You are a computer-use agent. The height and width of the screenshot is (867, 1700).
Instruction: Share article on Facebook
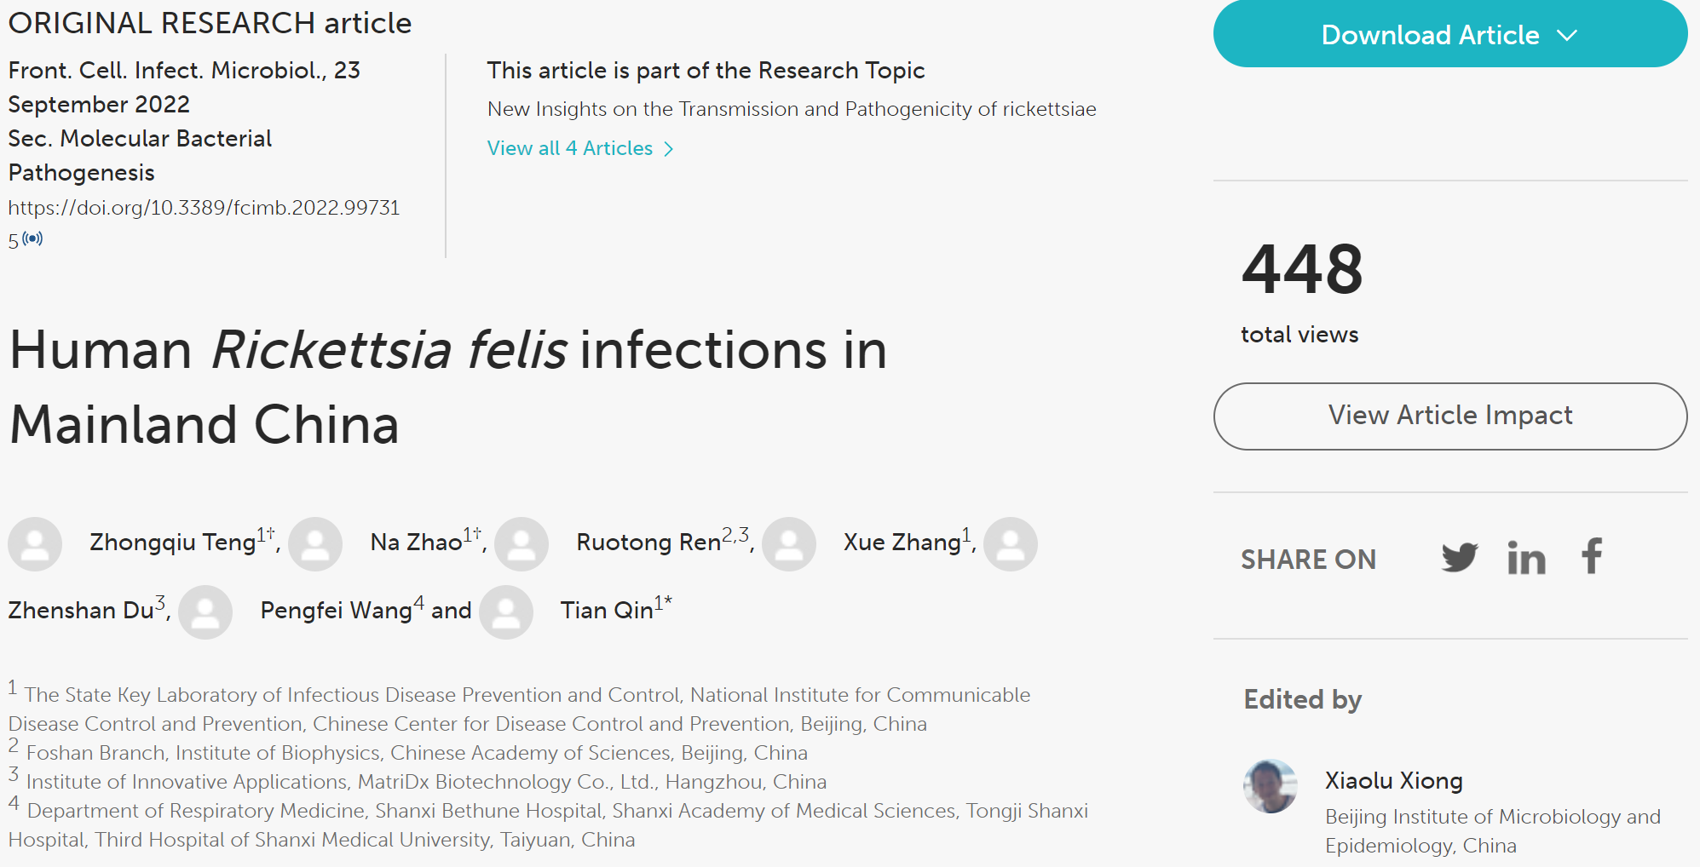point(1591,556)
